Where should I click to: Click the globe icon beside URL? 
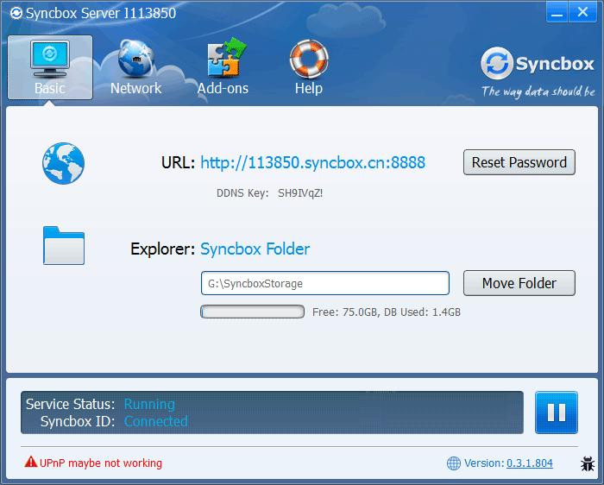pos(64,163)
